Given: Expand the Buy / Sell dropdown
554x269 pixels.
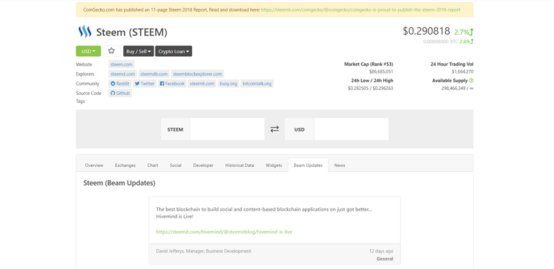Looking at the screenshot, I should 138,51.
